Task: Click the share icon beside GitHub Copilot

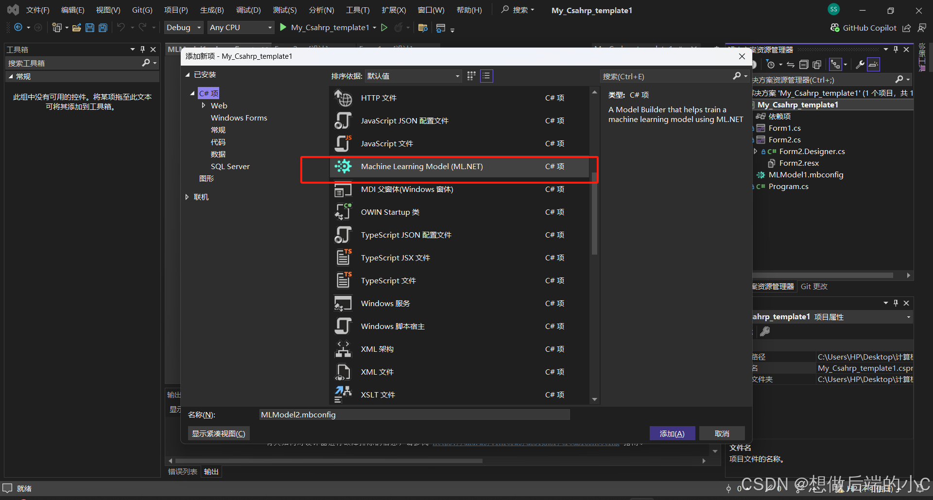Action: (907, 28)
